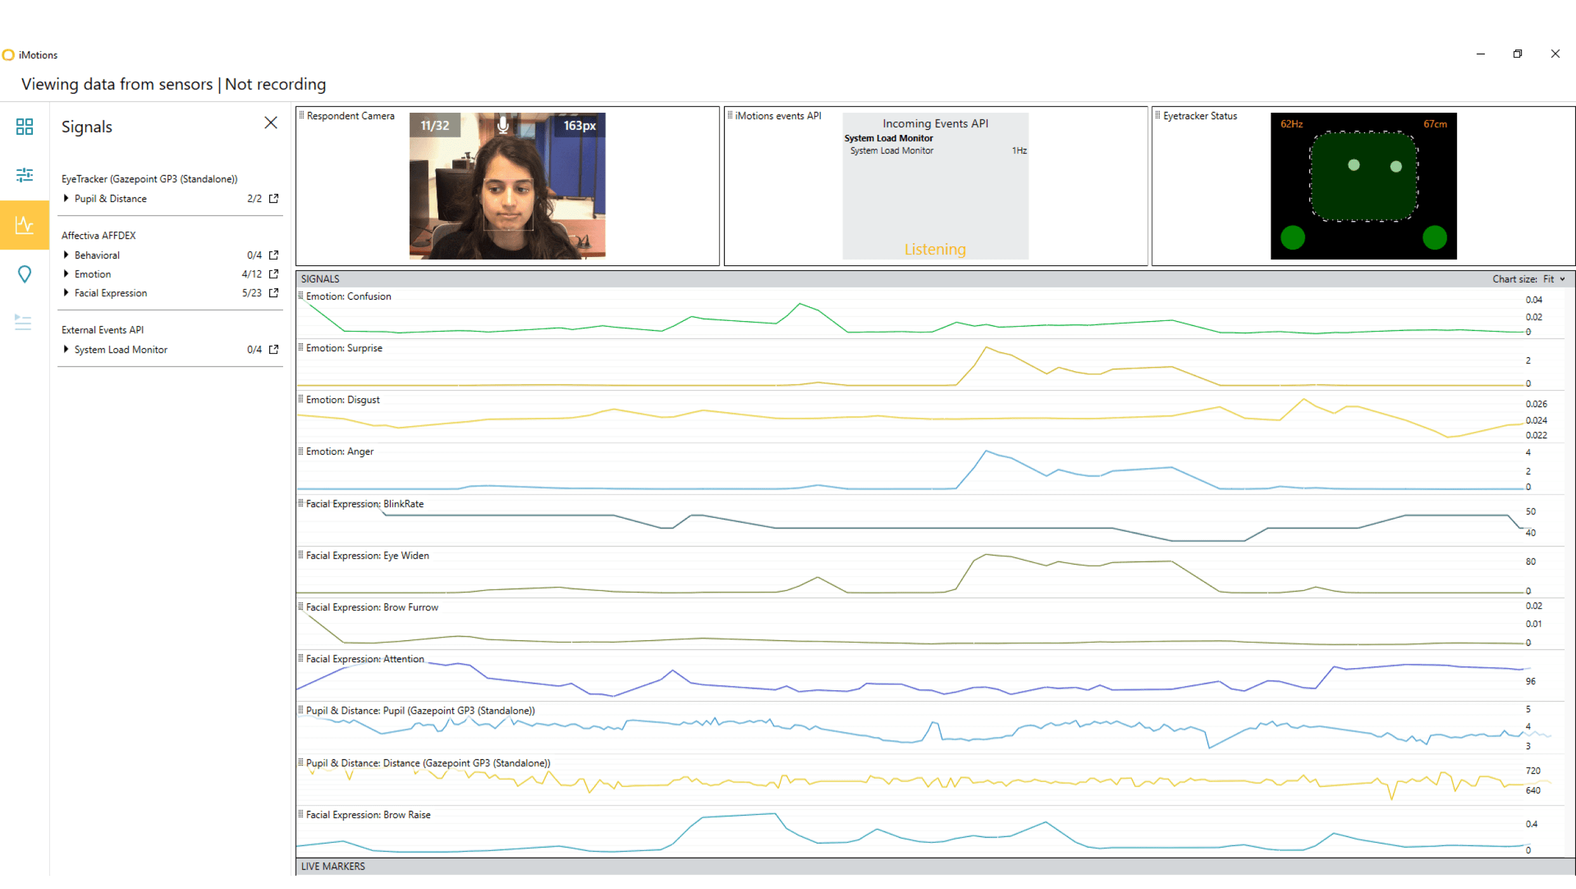This screenshot has height=889, width=1576.
Task: Expand the Facial Expression group
Action: pos(66,293)
